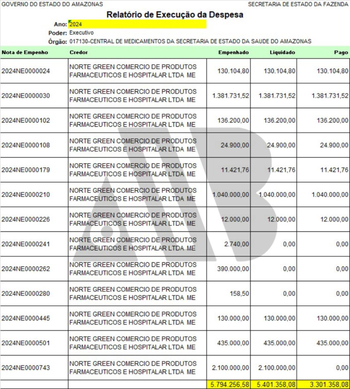Select cell 2024NE0000024
This screenshot has height=389, width=350.
pyautogui.click(x=34, y=71)
